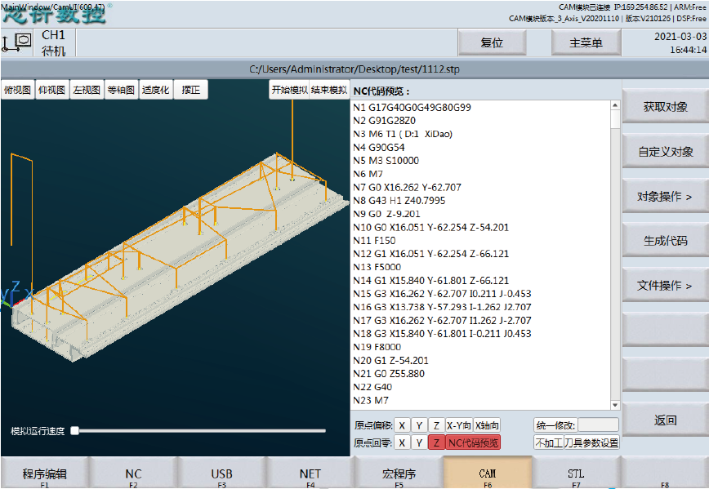Open the STL tab (F7)
709x489 pixels.
coord(576,473)
